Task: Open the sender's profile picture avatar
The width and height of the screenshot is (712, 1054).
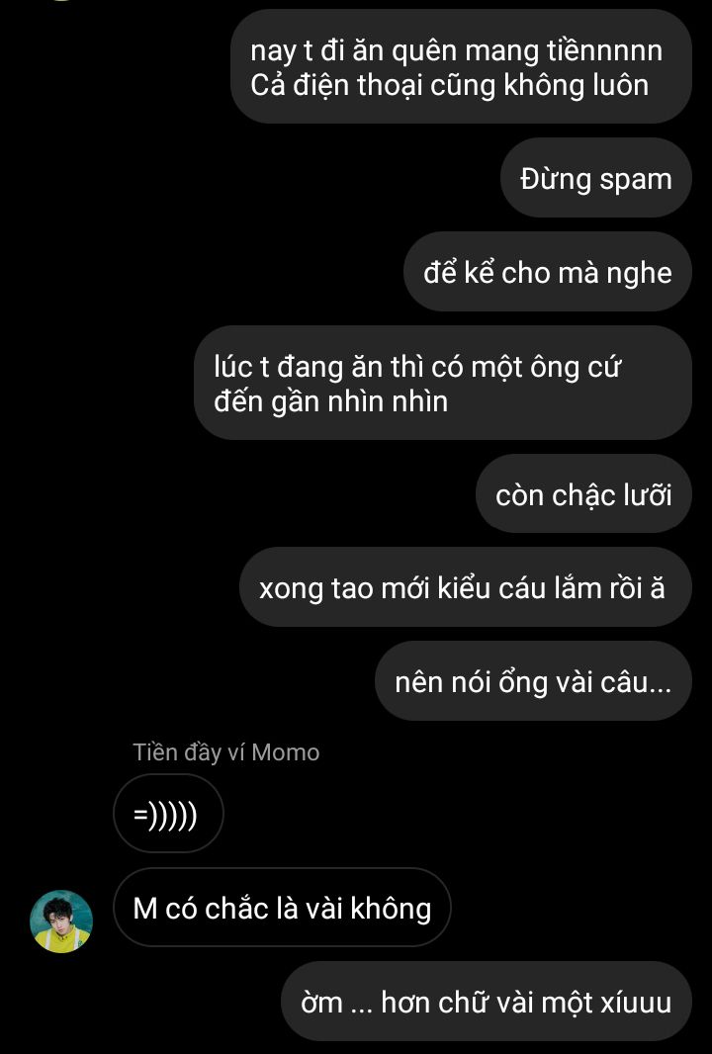Action: (x=61, y=922)
